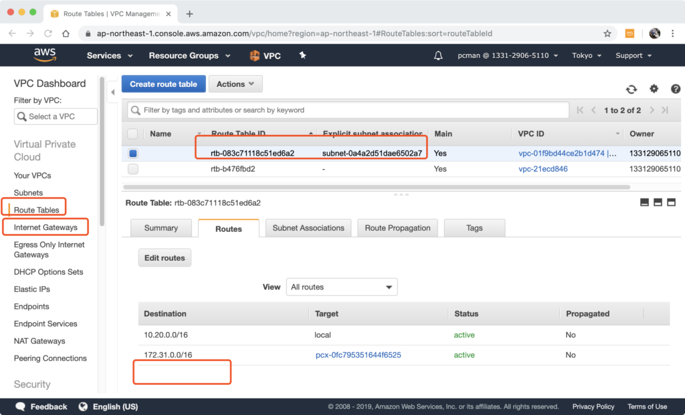Sort by the VPC ID column header

click(x=530, y=134)
